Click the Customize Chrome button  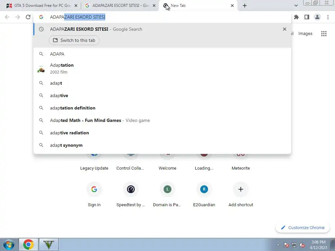tap(303, 228)
